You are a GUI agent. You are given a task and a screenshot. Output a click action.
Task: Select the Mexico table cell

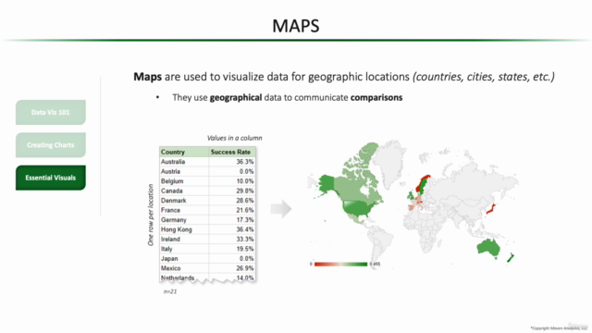(184, 268)
